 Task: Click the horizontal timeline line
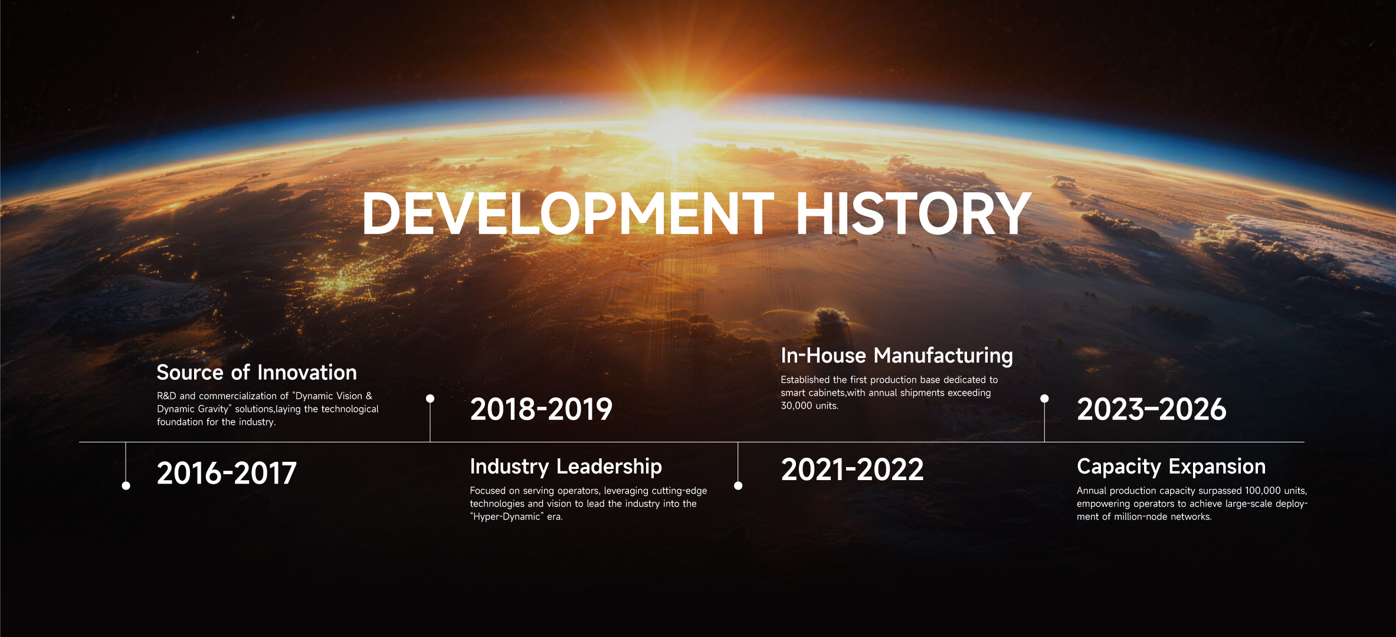590,442
